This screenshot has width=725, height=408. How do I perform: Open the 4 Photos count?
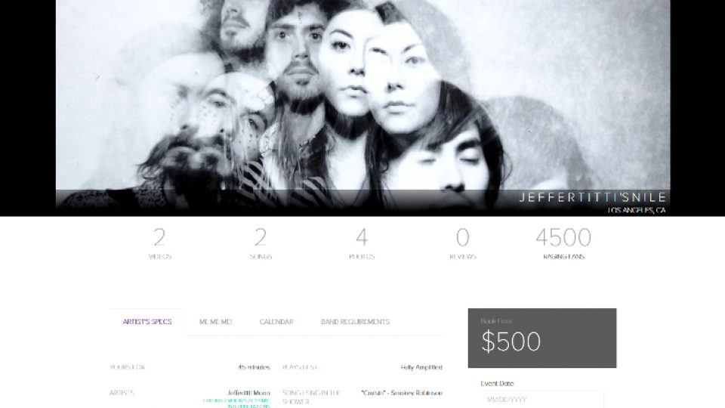click(x=362, y=244)
